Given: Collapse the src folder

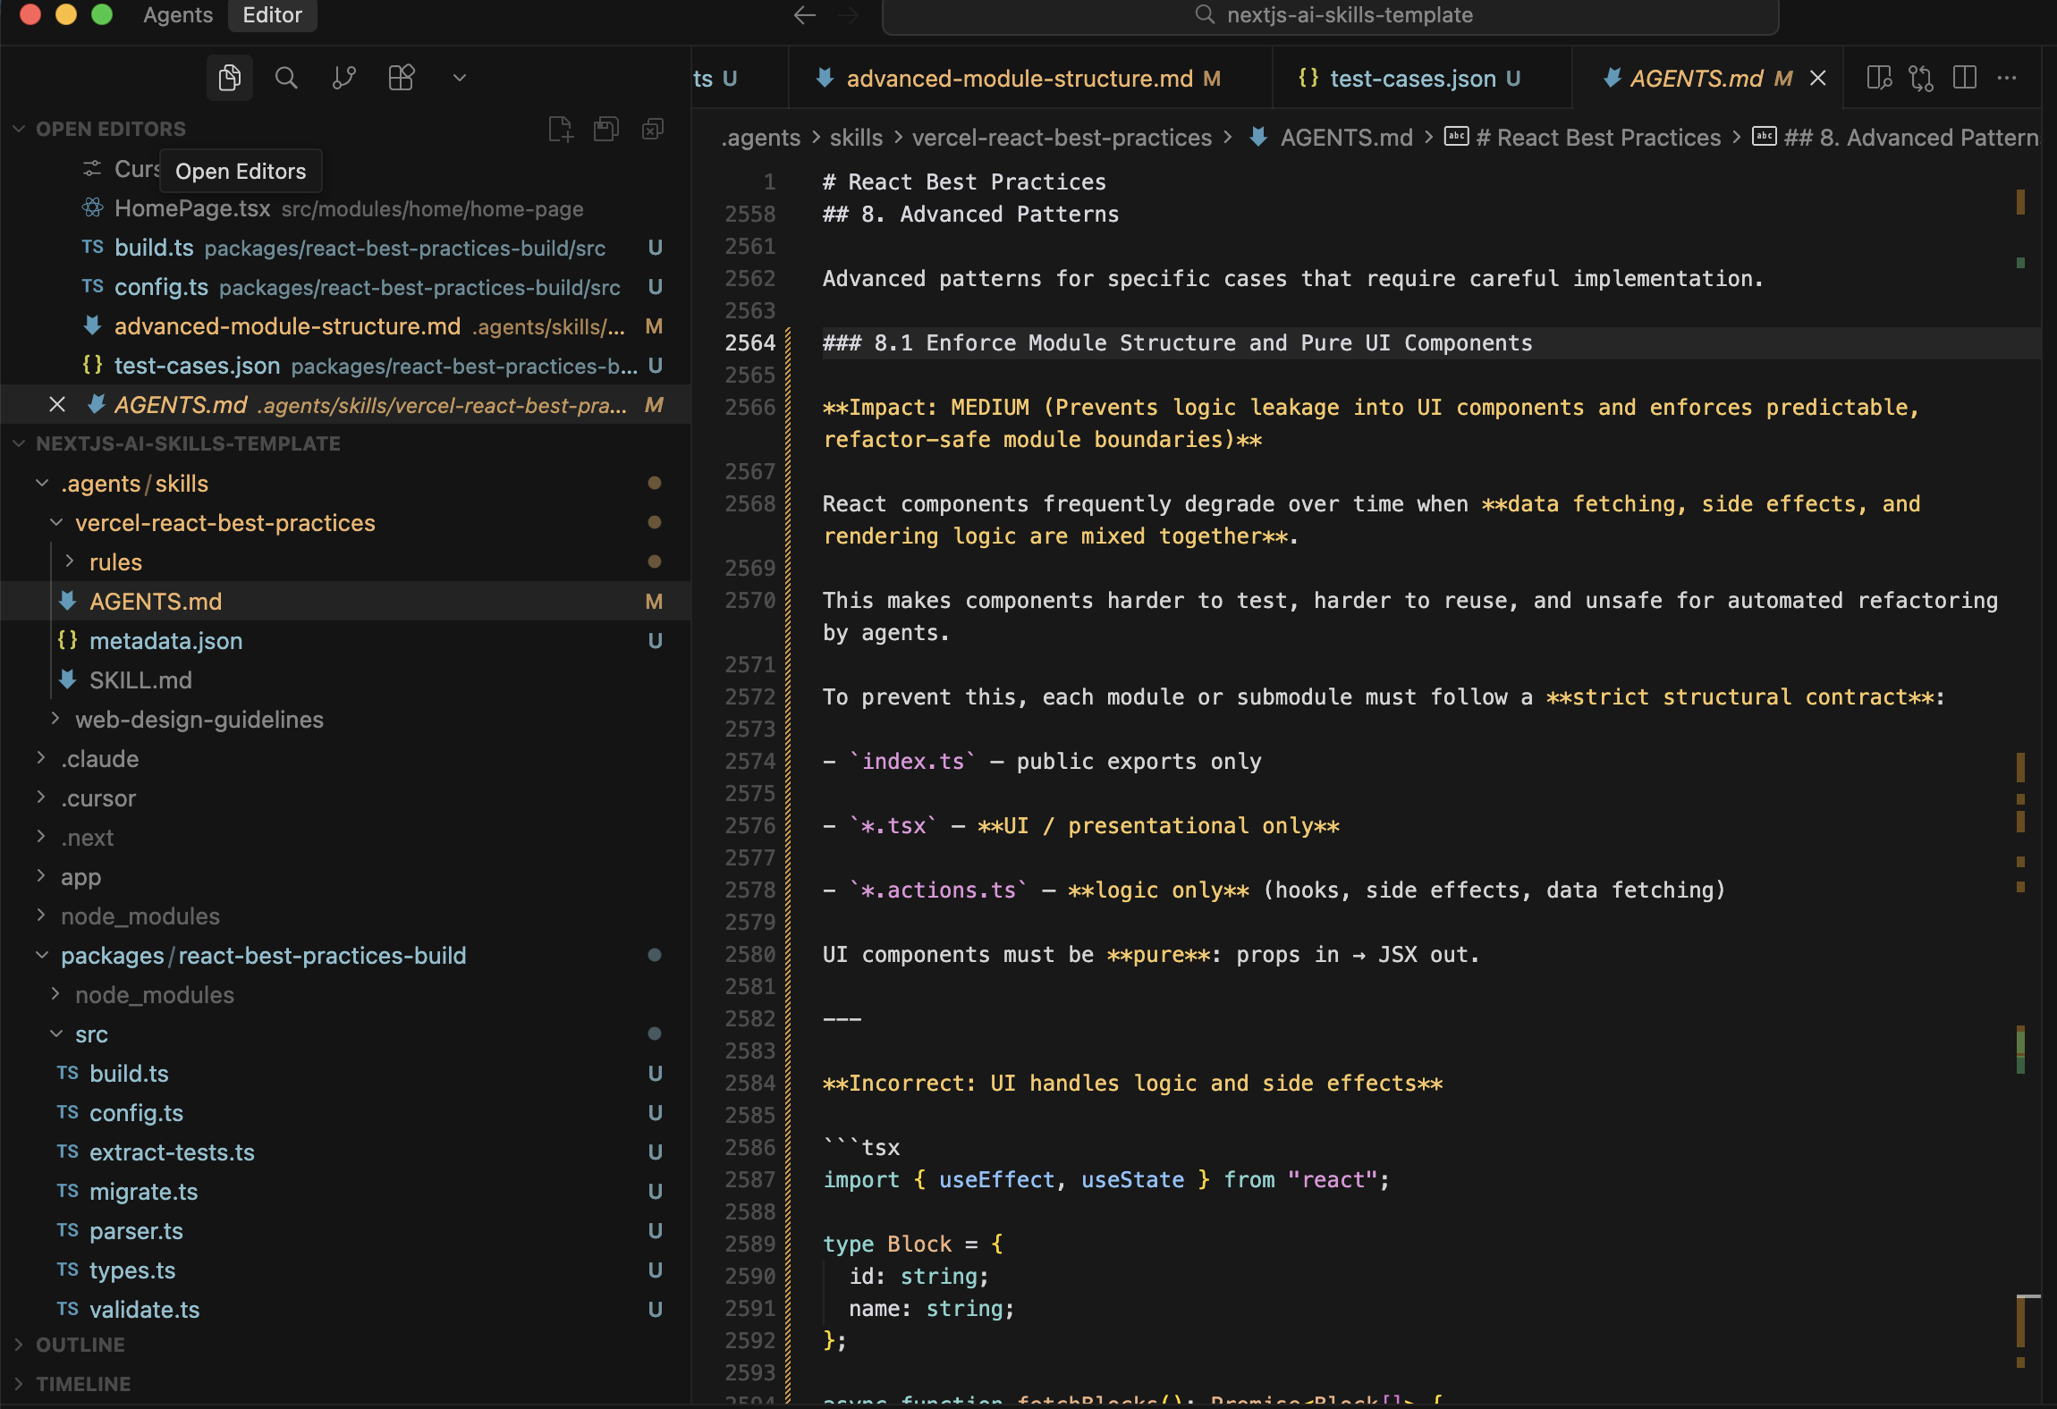Looking at the screenshot, I should pyautogui.click(x=56, y=1034).
